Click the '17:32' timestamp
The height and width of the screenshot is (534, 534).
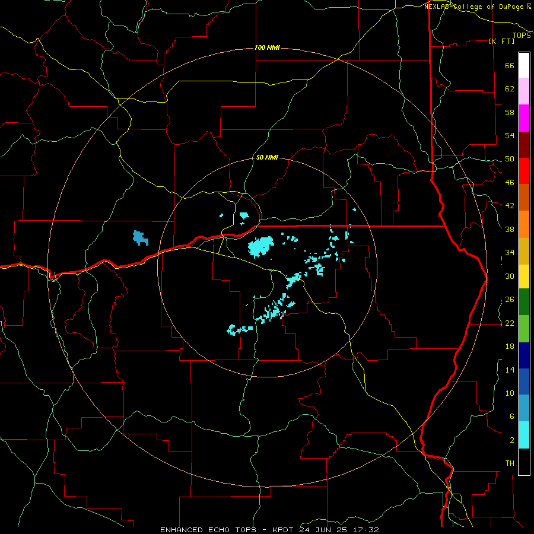[x=367, y=530]
